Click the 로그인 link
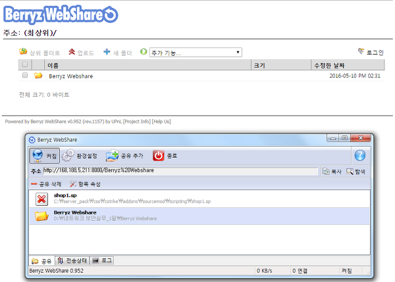 point(375,53)
